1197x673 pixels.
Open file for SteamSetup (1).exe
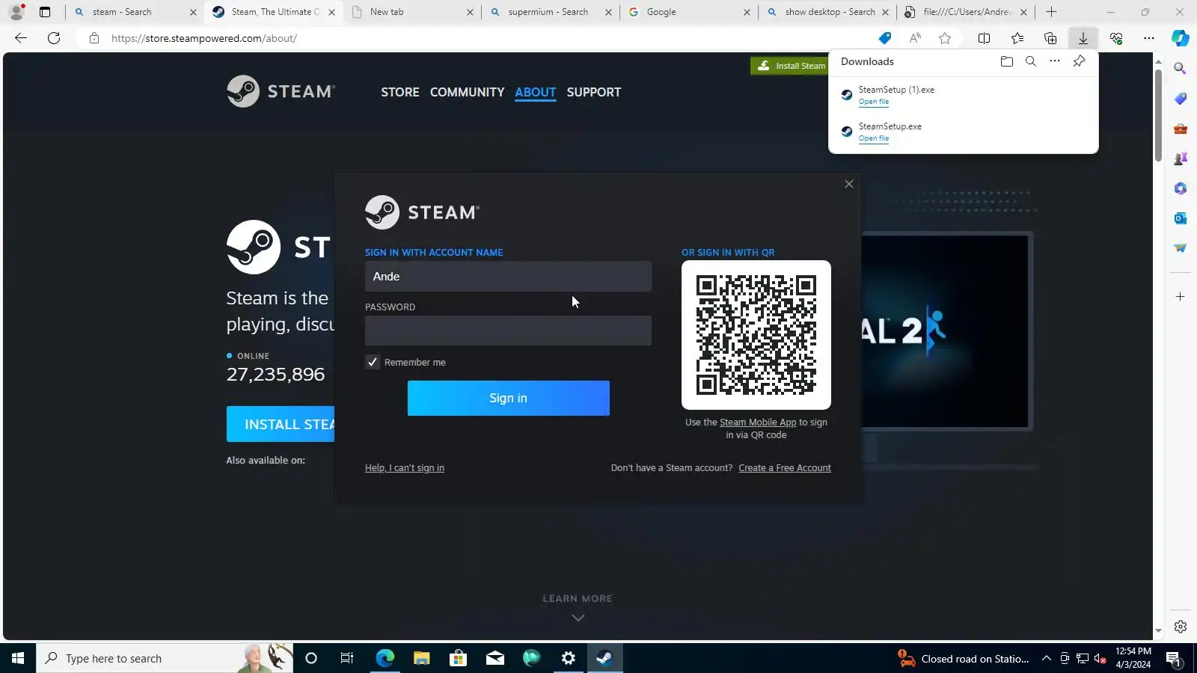(x=874, y=102)
